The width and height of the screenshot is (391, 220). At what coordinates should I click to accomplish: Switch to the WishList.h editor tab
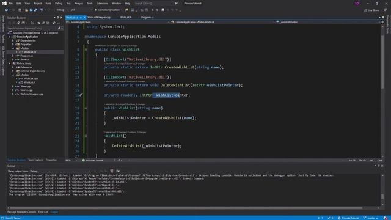[x=126, y=18]
